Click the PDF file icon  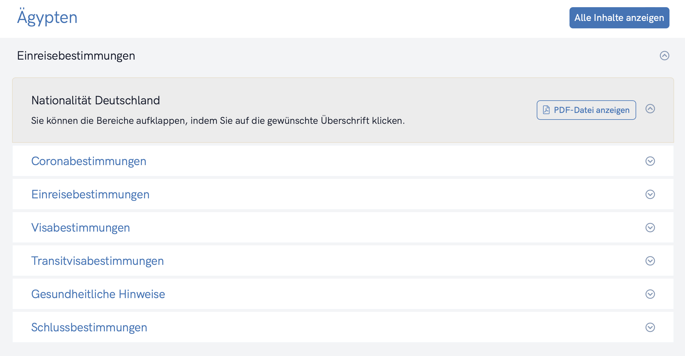[x=546, y=110]
